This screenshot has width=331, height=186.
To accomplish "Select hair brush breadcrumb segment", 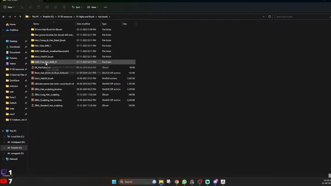I will (x=103, y=17).
